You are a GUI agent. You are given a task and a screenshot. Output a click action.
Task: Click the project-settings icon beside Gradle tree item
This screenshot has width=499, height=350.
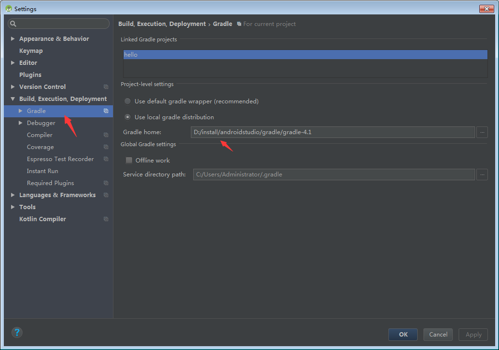[x=105, y=111]
